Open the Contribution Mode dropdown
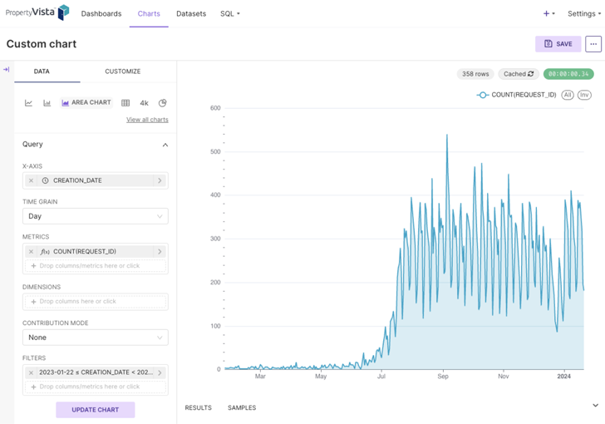 click(95, 338)
